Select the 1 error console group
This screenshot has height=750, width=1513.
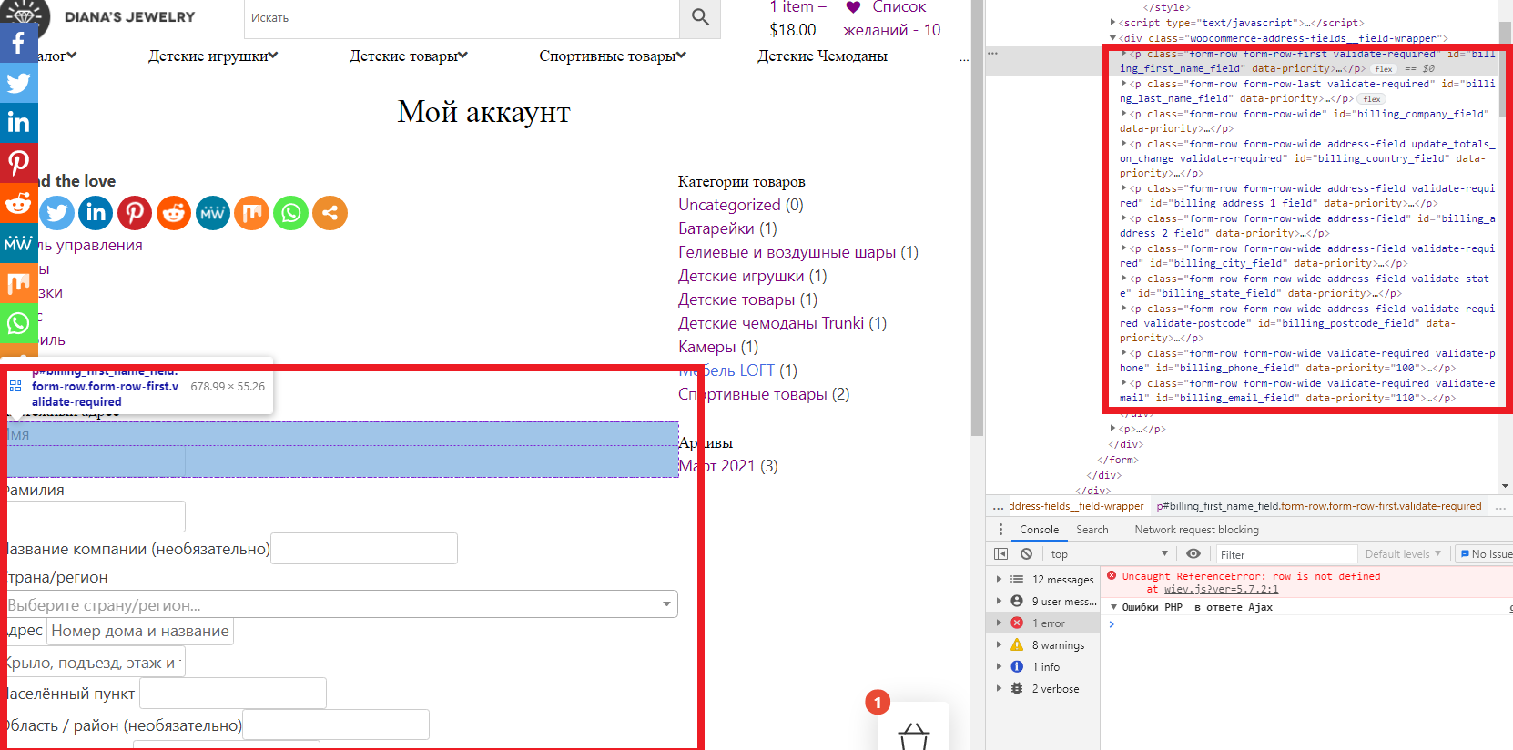[x=1045, y=623]
